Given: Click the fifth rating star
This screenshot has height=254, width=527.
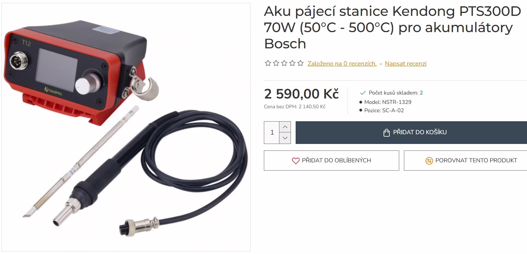Looking at the screenshot, I should (x=300, y=63).
